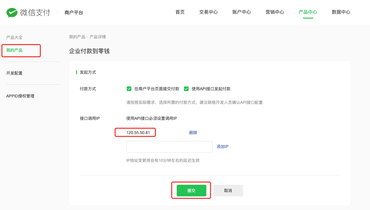This screenshot has height=210, width=370.
Task: Toggle 使用API接口发起付款 checkbox
Action: 186,89
